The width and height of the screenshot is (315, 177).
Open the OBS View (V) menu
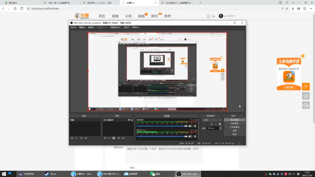pyautogui.click(x=91, y=28)
